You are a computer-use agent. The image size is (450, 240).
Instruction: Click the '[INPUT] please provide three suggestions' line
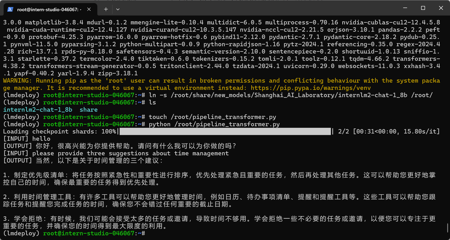pyautogui.click(x=116, y=154)
